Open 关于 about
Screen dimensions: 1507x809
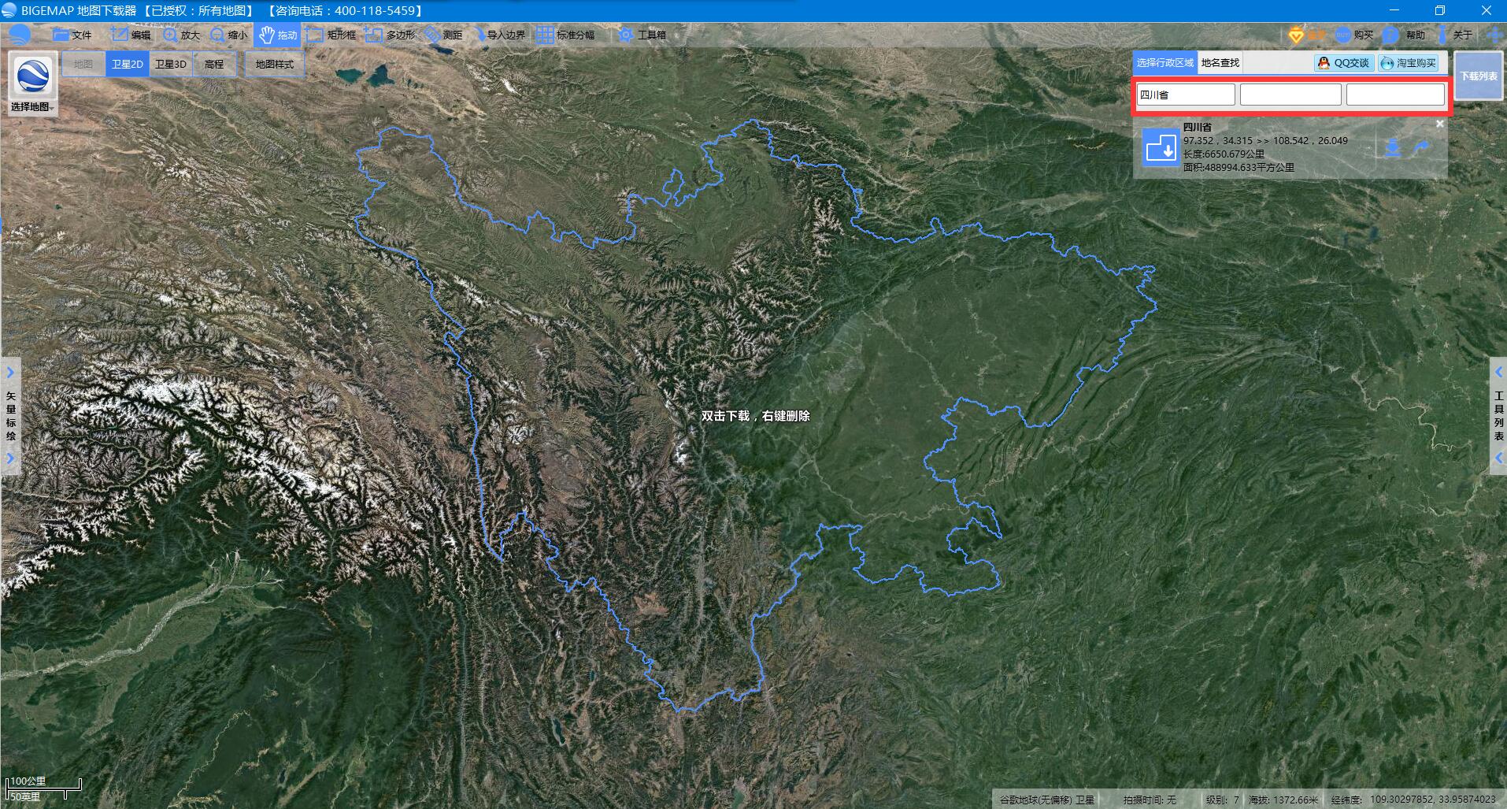tap(1454, 35)
